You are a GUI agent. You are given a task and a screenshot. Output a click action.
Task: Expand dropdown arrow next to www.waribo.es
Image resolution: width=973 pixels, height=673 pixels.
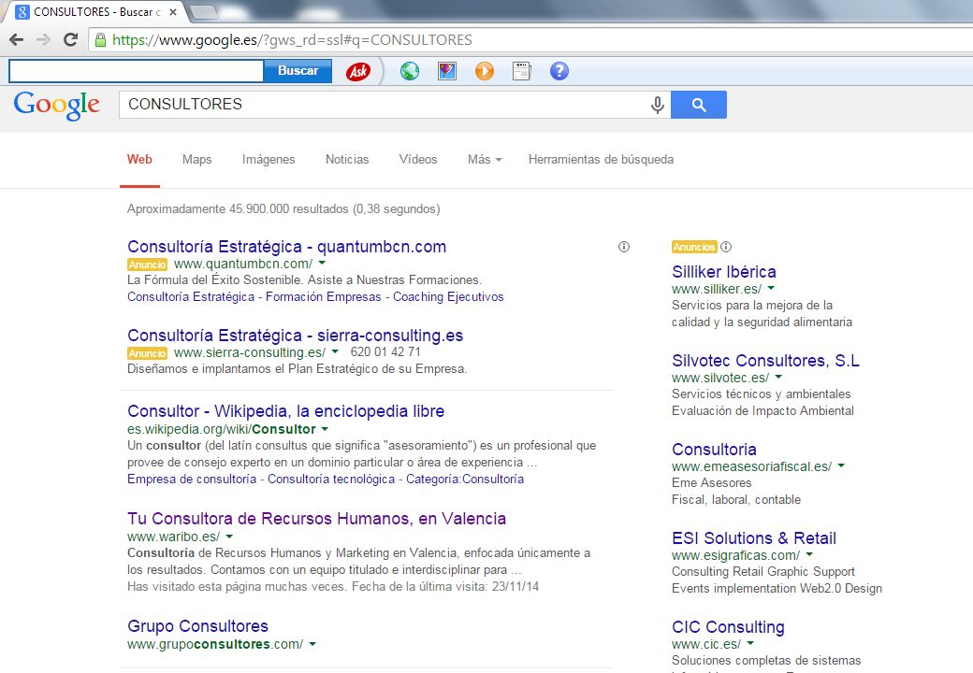point(229,537)
